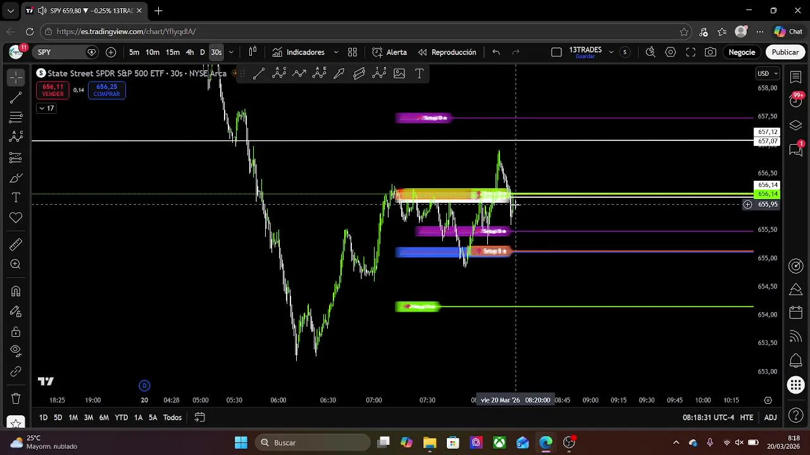Click the COMPRAR 656,25 buy button
Viewport: 810px width, 455px height.
pos(106,90)
